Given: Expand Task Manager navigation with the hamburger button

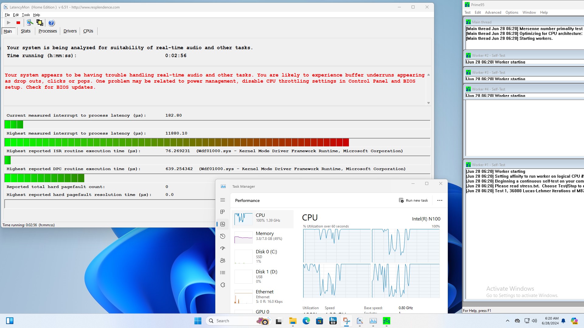Looking at the screenshot, I should click(223, 200).
